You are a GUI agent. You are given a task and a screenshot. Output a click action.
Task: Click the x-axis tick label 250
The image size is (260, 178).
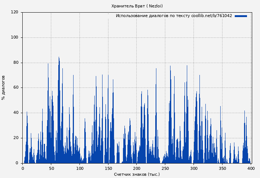click(165, 168)
